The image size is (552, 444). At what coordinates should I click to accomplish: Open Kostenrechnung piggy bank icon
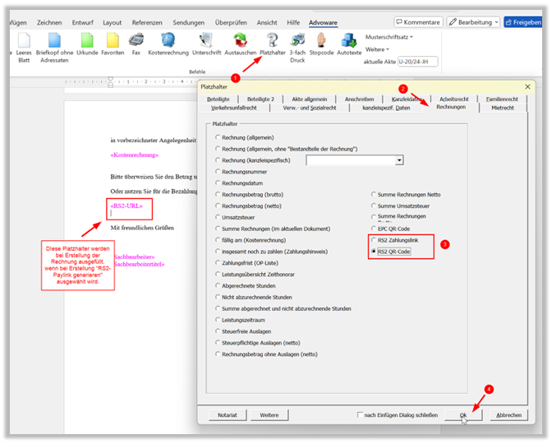pyautogui.click(x=168, y=39)
